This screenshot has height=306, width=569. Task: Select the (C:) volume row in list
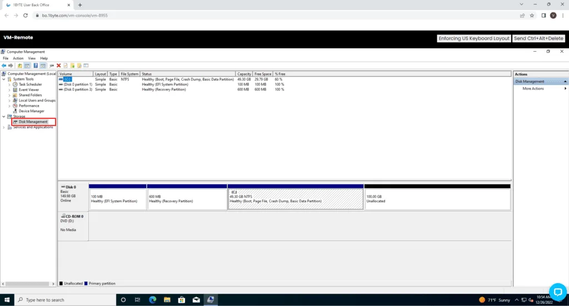(x=68, y=79)
